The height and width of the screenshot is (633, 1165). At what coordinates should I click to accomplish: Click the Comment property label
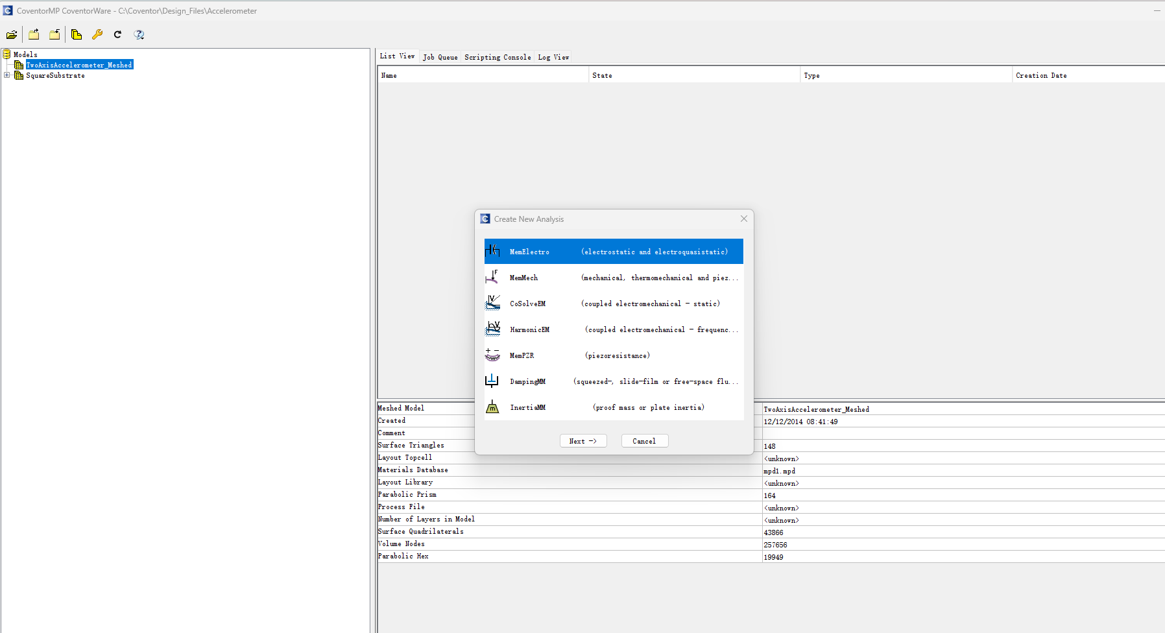(x=392, y=433)
